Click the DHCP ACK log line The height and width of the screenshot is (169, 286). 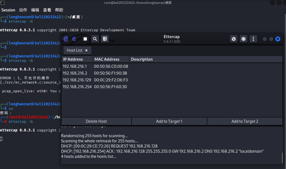point(162,151)
